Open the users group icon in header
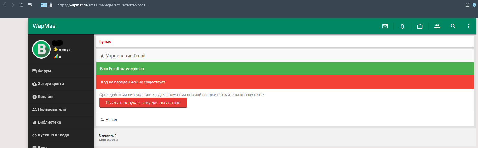 437,26
